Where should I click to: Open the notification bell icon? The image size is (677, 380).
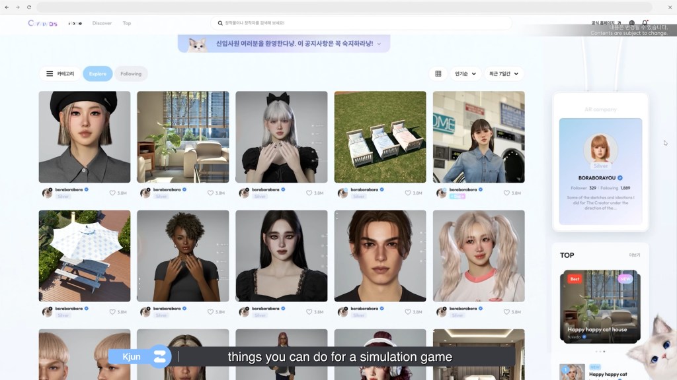645,23
